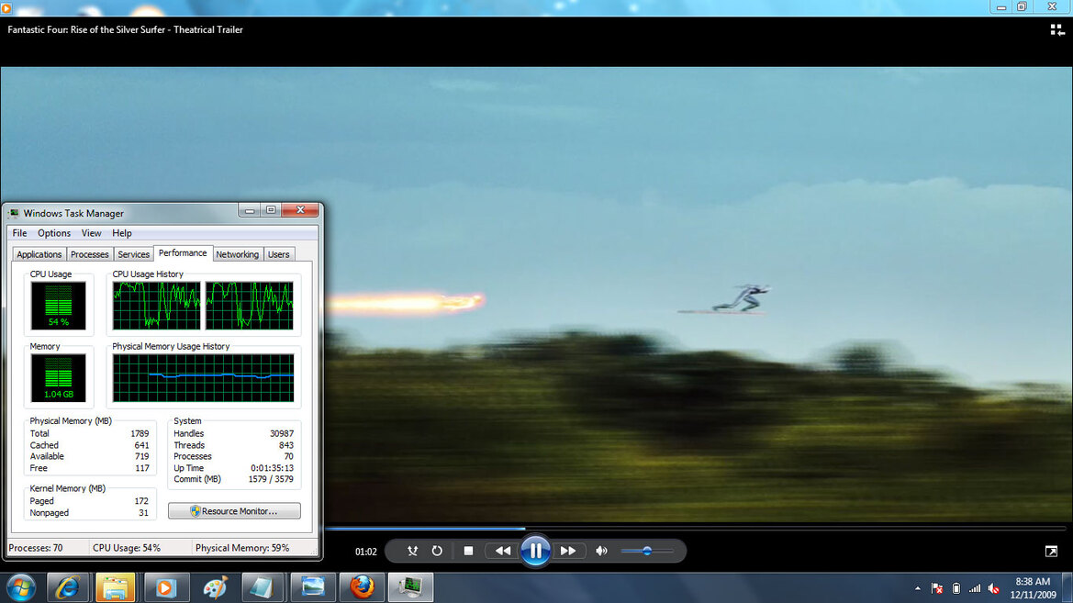1073x603 pixels.
Task: Launch Internet Explorer from the taskbar
Action: click(67, 588)
